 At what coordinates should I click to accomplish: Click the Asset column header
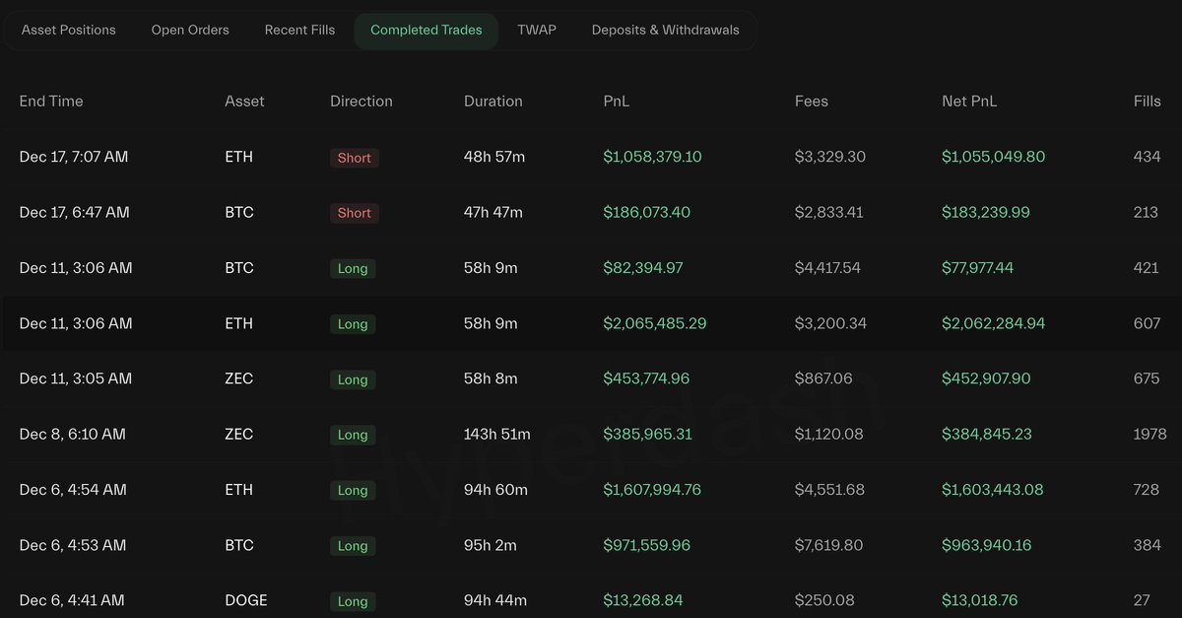point(244,101)
